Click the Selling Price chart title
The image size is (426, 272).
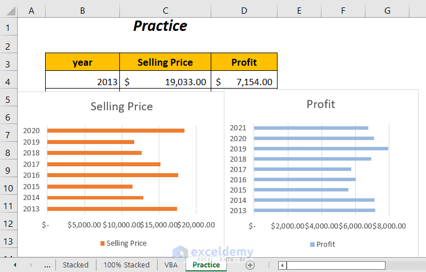tap(122, 106)
